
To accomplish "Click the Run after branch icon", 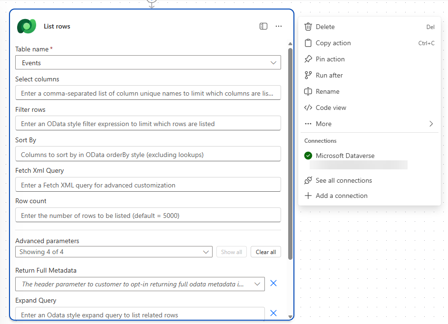I will click(308, 75).
